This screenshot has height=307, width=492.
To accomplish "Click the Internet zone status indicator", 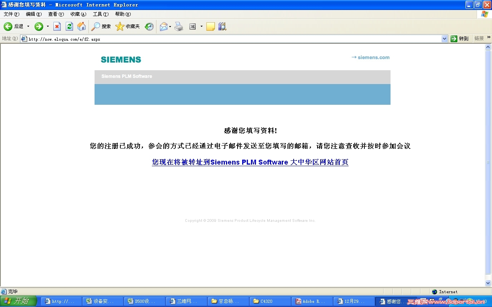I will click(x=445, y=292).
